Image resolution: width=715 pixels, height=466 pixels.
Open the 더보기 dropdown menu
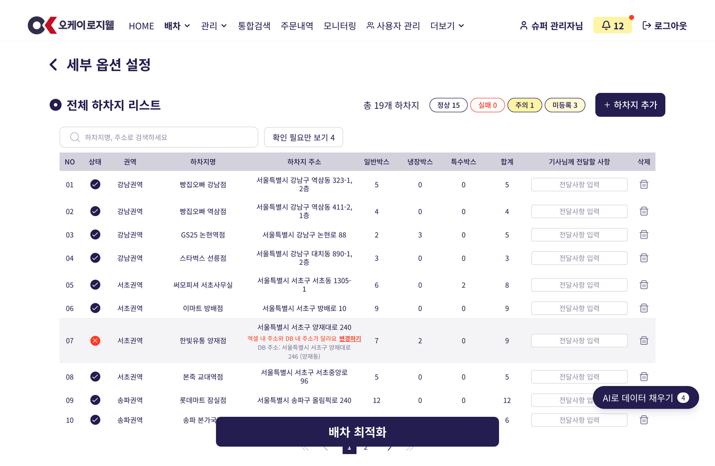(x=447, y=26)
